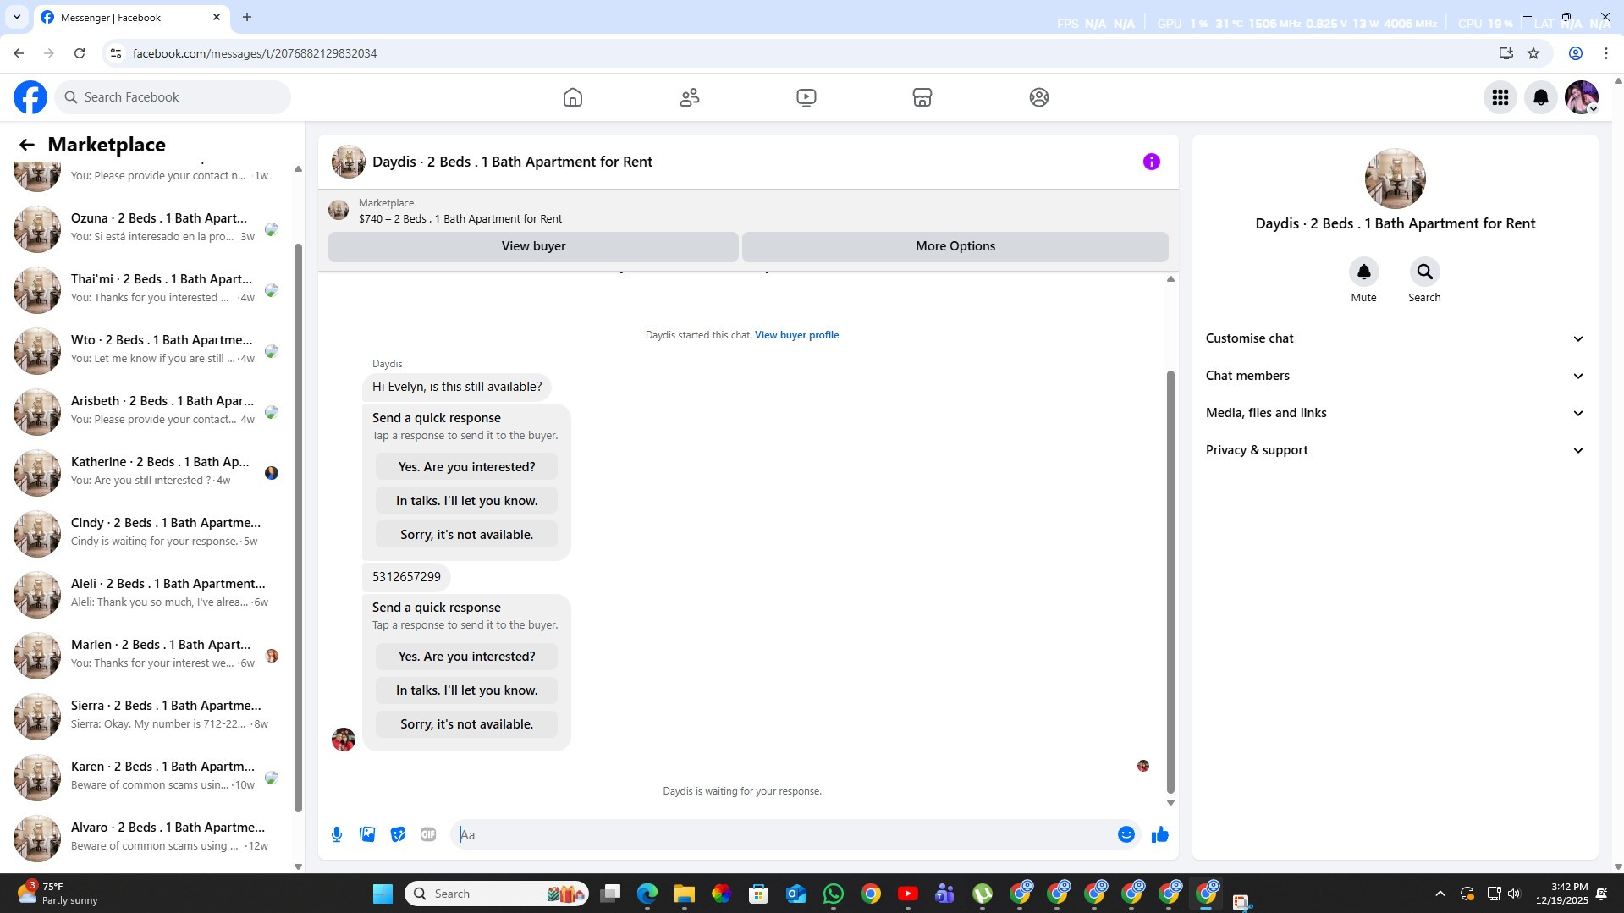
Task: Search in conversation magnifier icon
Action: 1425,272
